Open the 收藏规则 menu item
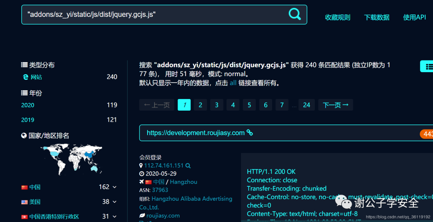Screen dimensions: 433x222 338,17
